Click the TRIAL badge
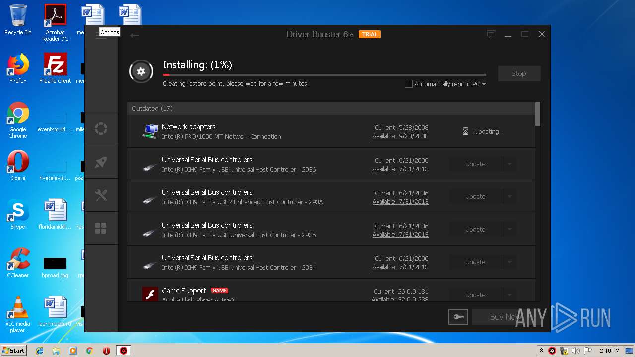The width and height of the screenshot is (635, 357). coord(370,35)
